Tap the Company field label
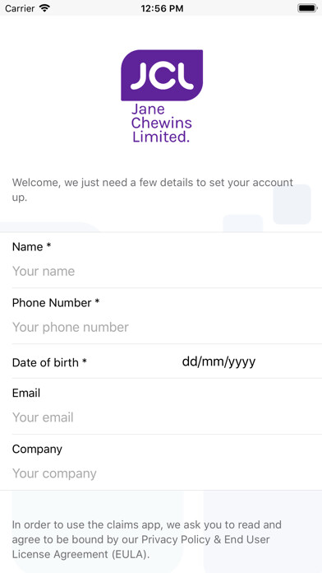322x573 pixels. pyautogui.click(x=37, y=450)
